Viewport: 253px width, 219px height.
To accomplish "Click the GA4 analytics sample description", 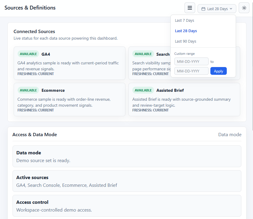I will pyautogui.click(x=68, y=66).
